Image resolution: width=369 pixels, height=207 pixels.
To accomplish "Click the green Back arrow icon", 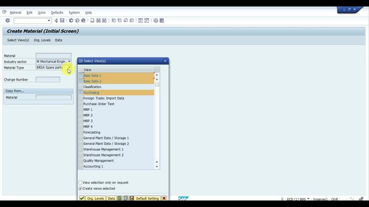I will 71,20.
